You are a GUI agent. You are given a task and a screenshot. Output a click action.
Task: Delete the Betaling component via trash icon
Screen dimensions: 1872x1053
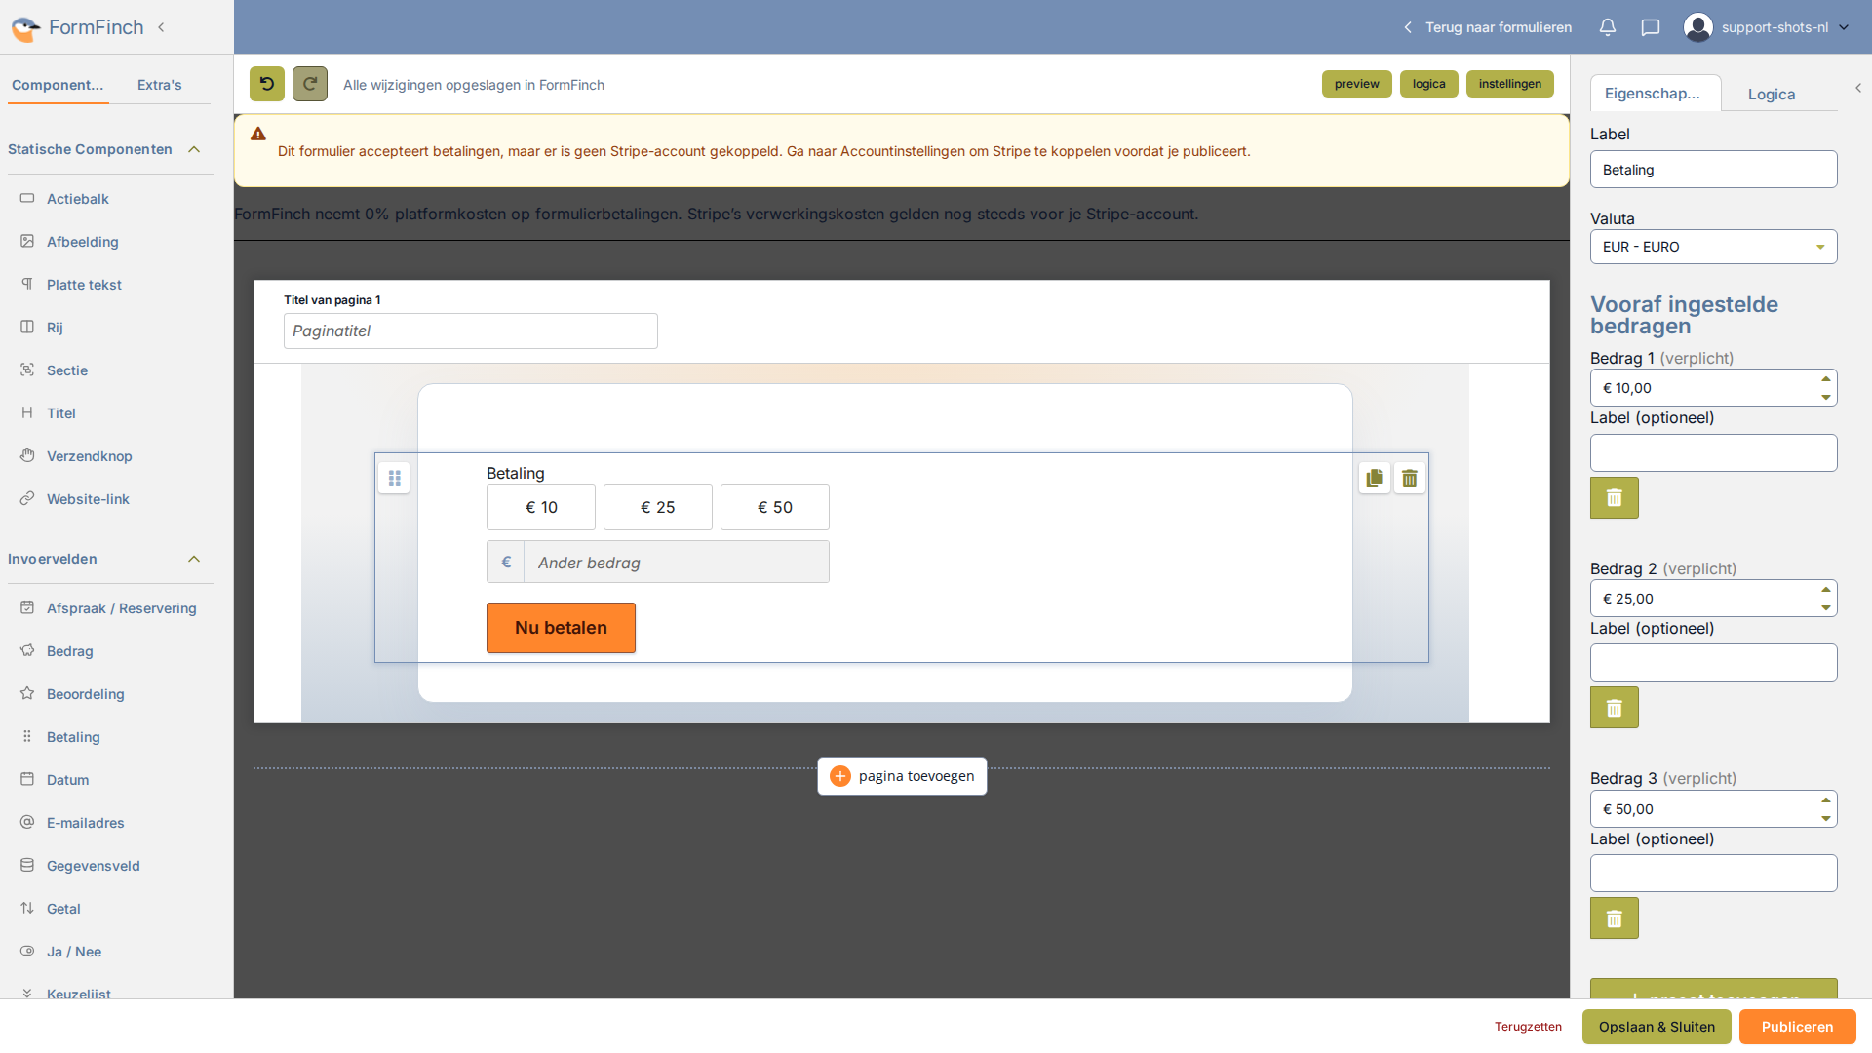coord(1410,478)
